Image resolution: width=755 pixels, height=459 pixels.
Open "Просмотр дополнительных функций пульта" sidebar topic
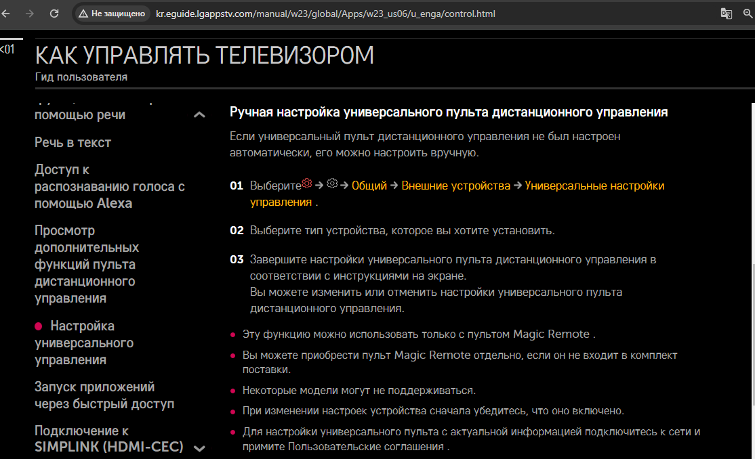(86, 264)
